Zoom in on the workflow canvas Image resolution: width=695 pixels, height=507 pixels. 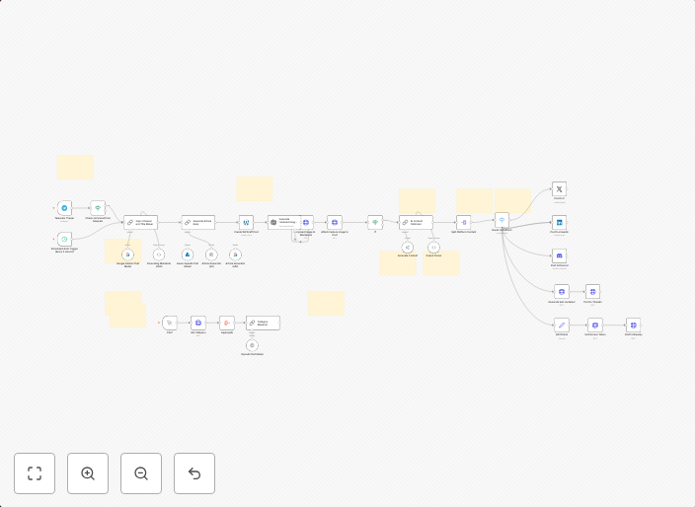88,473
